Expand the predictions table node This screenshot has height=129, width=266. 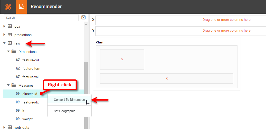[x=4, y=35]
